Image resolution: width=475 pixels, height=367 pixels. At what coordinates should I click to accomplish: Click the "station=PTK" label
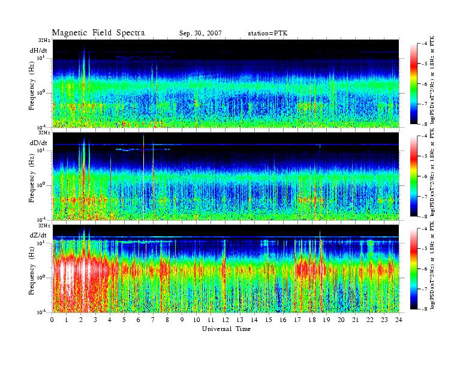coord(267,33)
